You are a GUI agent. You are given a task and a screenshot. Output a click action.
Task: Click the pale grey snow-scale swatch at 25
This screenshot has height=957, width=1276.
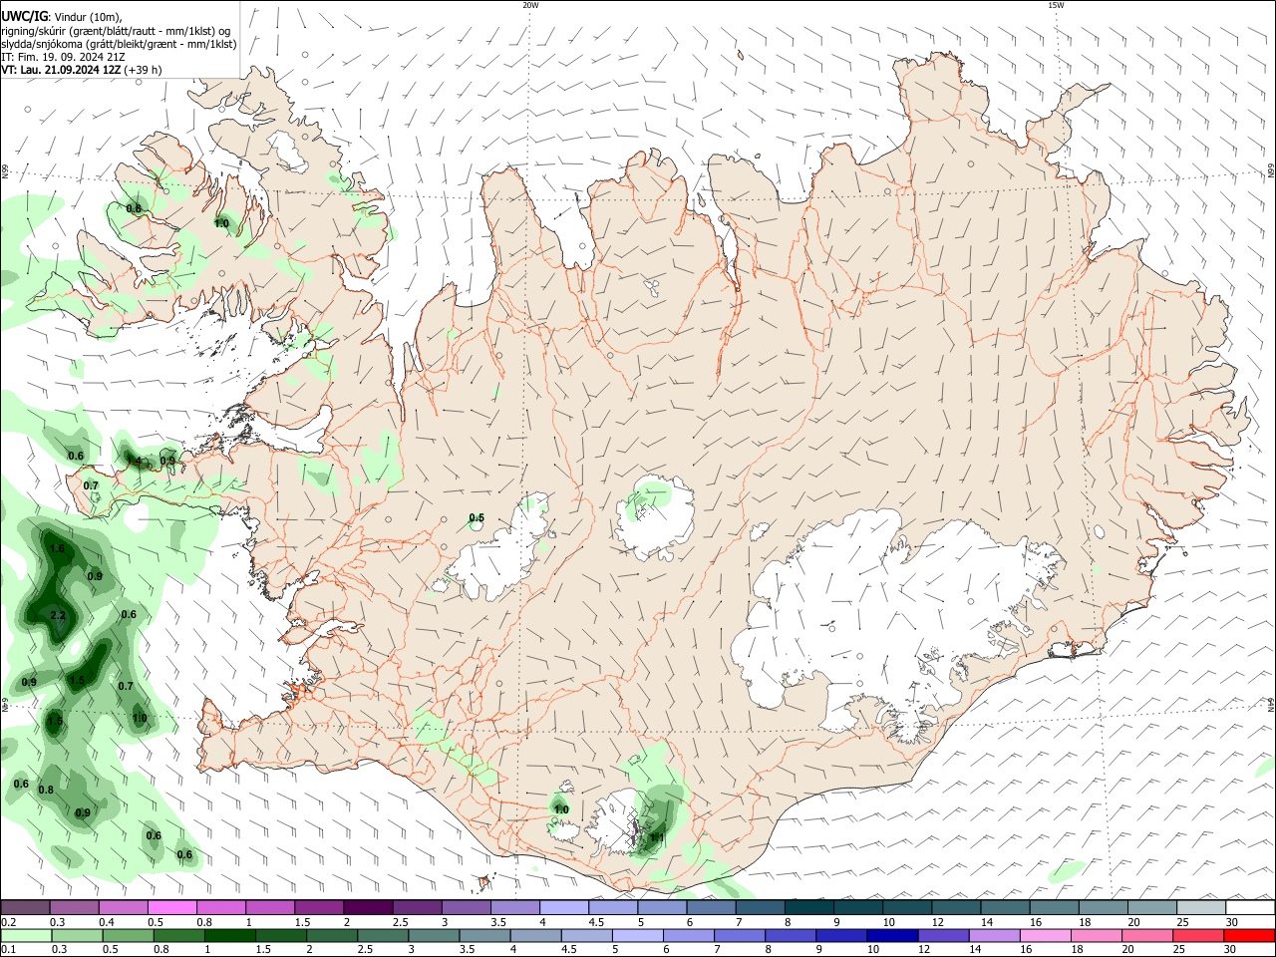click(x=1199, y=907)
